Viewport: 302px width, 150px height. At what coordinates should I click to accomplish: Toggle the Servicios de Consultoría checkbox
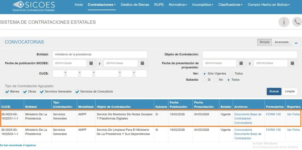(x=77, y=92)
